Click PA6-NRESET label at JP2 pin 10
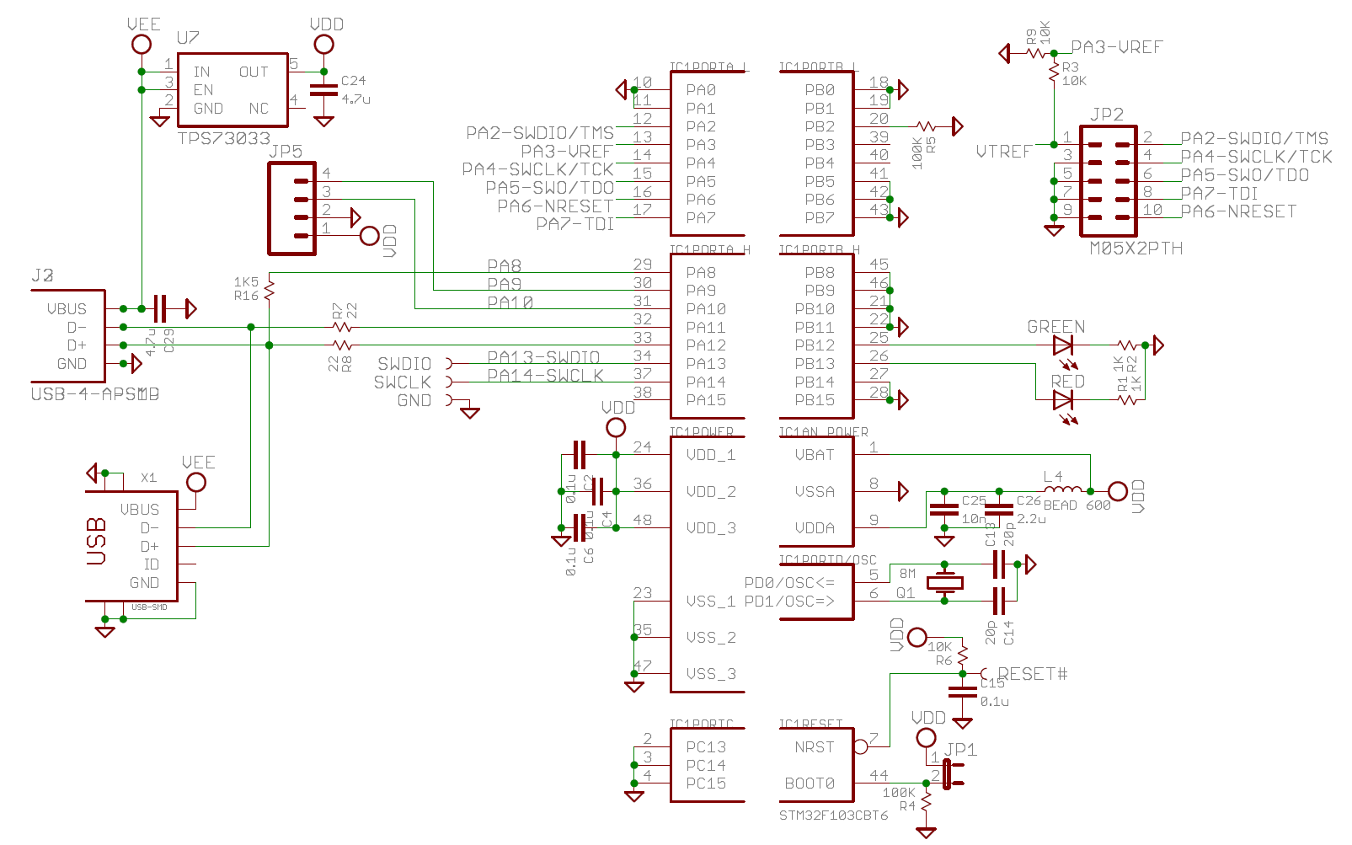The image size is (1352, 845). tap(1238, 211)
